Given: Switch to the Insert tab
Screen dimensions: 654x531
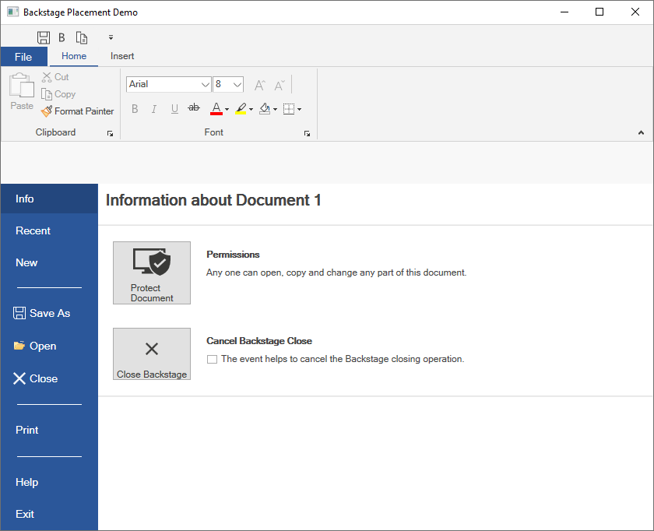Looking at the screenshot, I should point(122,56).
